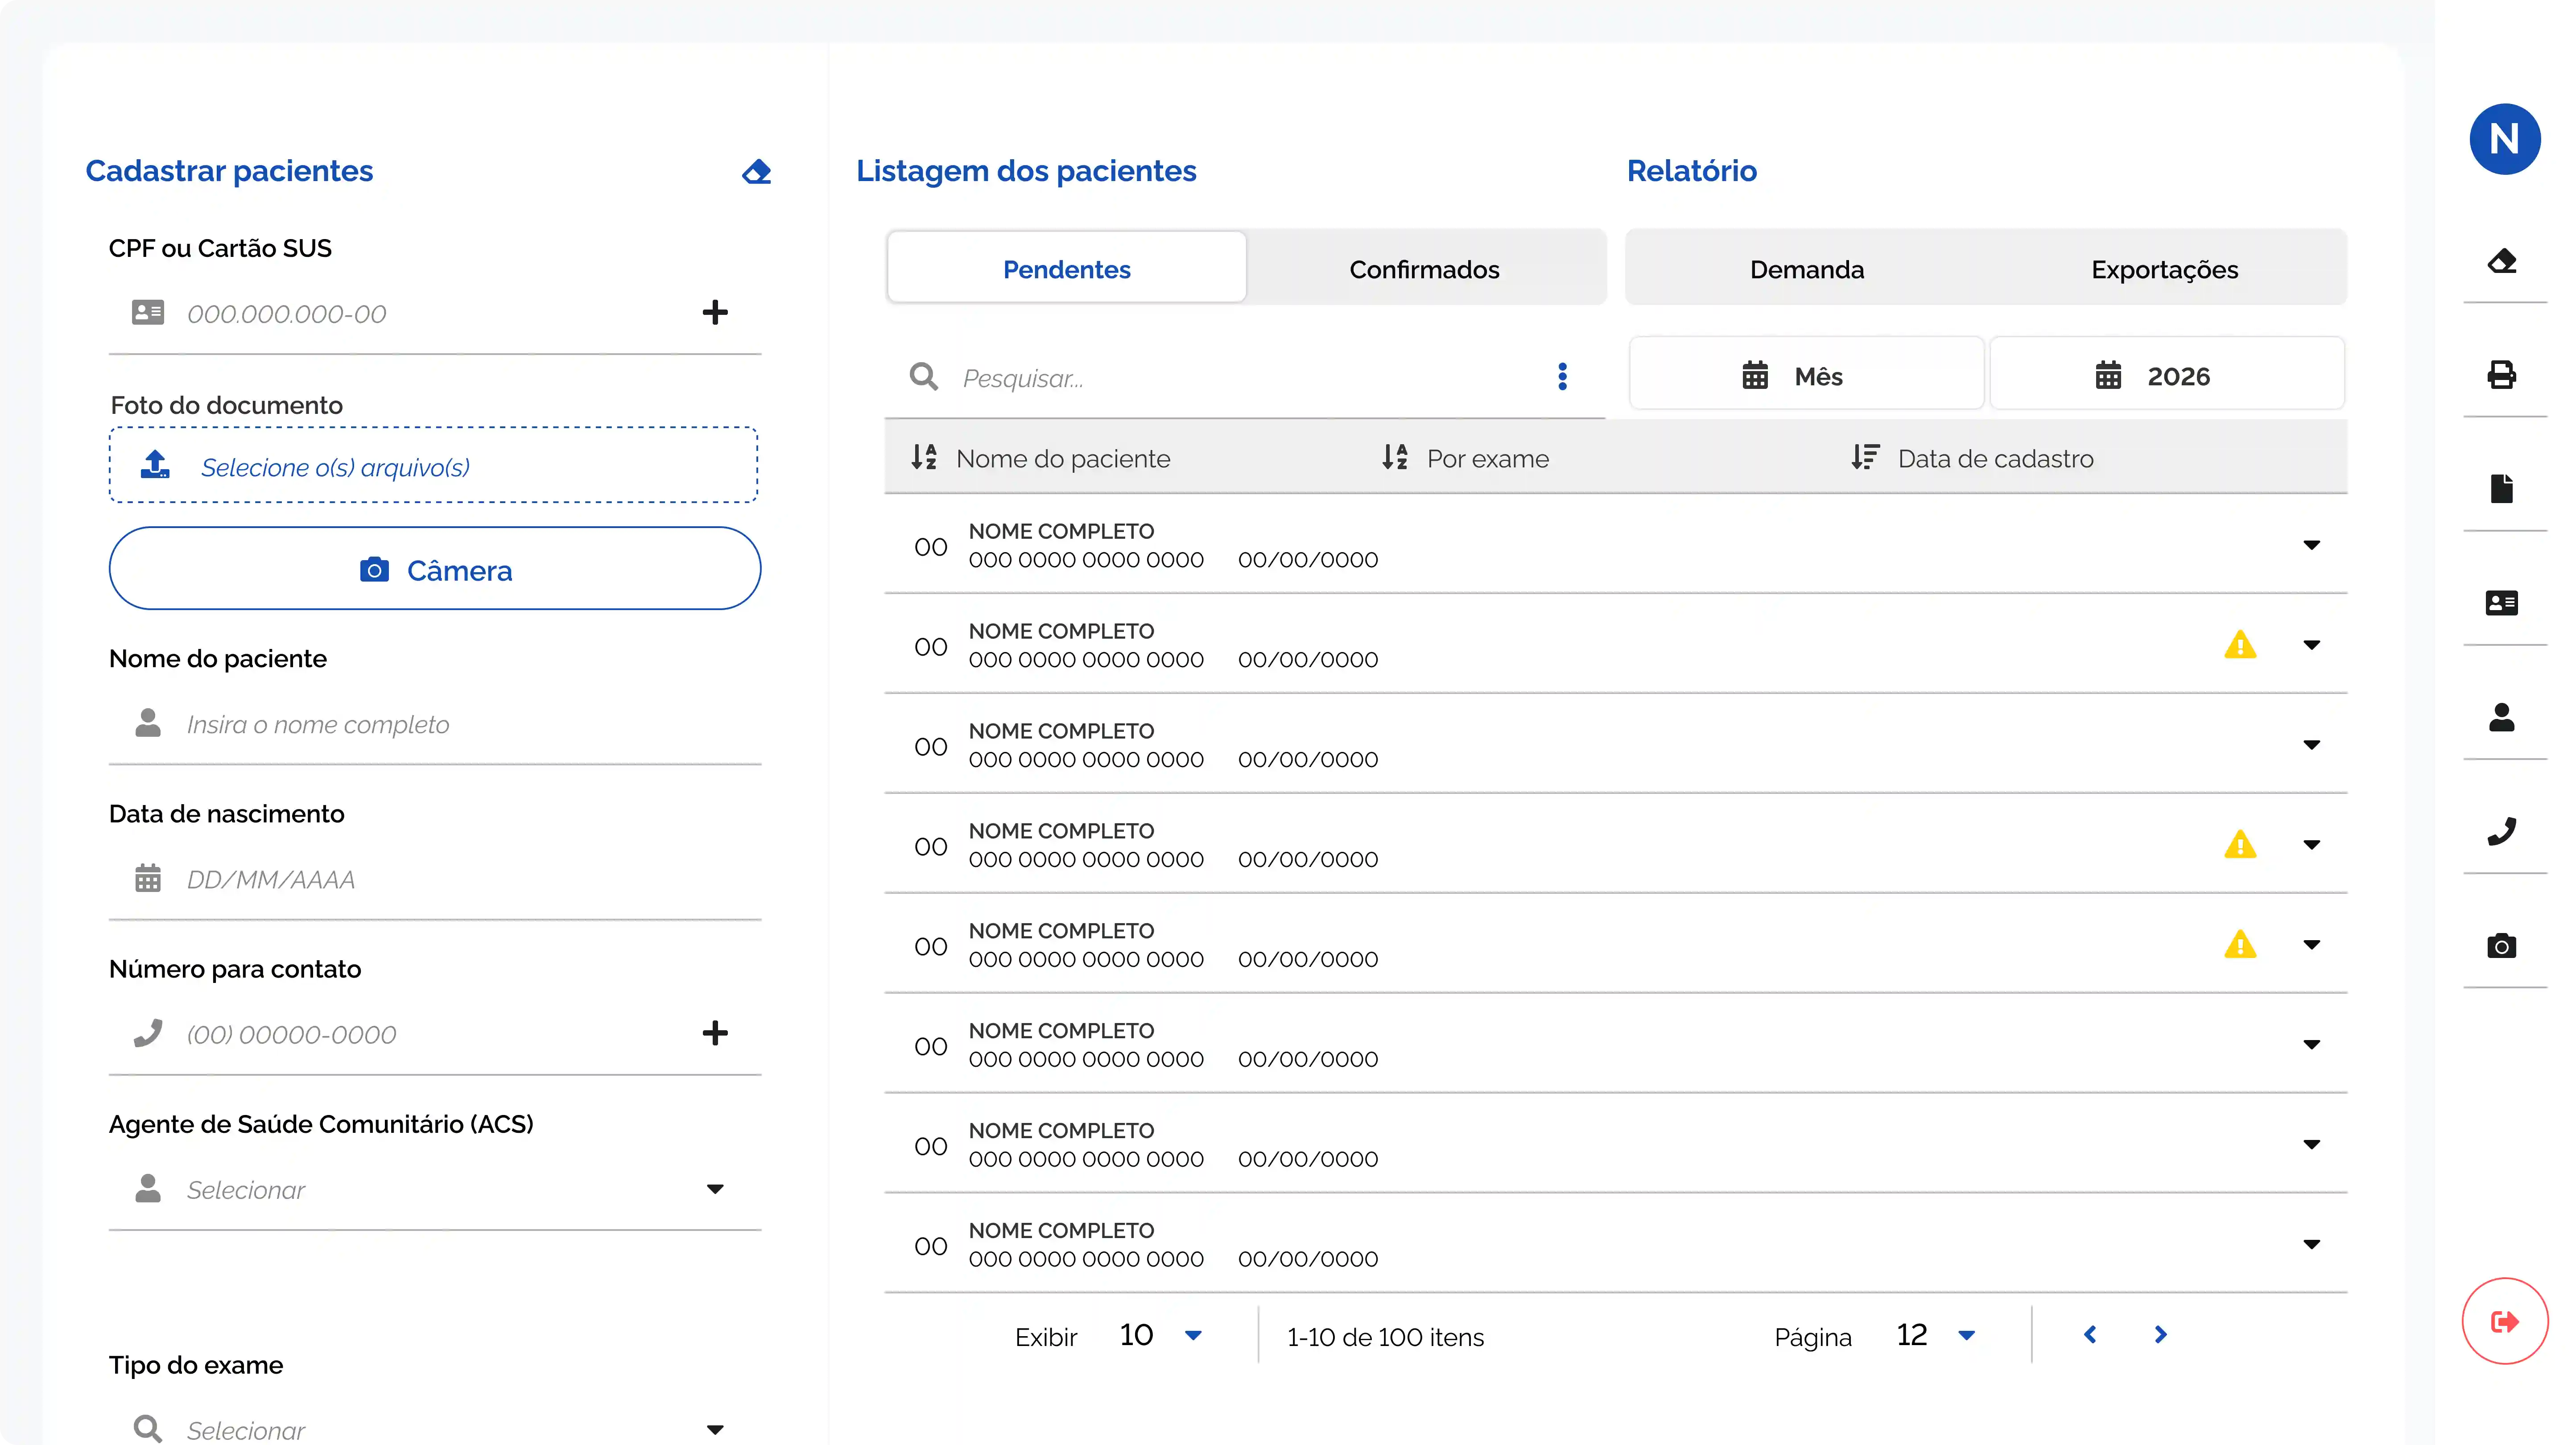The image size is (2576, 1445).
Task: Open the three-dot search options menu
Action: [x=1562, y=377]
